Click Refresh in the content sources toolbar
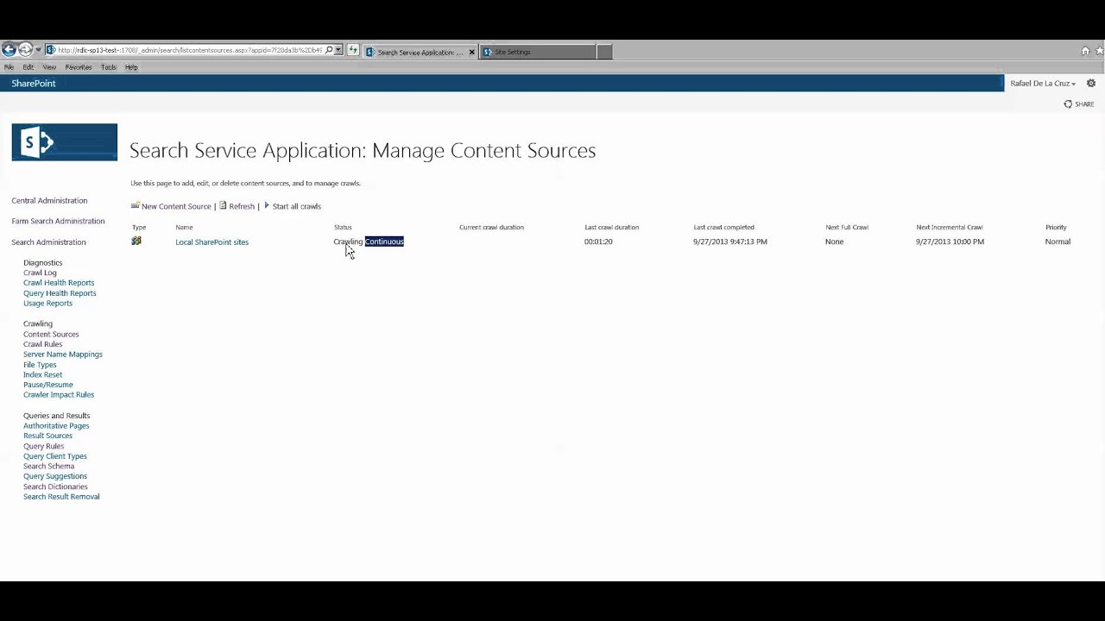This screenshot has width=1105, height=621. click(237, 206)
